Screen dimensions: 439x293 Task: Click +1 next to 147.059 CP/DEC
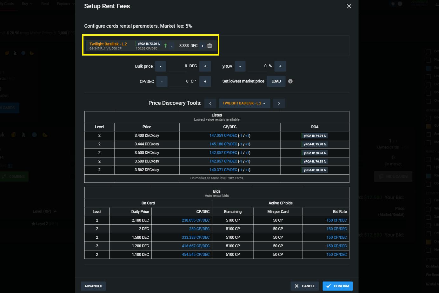[247, 136]
